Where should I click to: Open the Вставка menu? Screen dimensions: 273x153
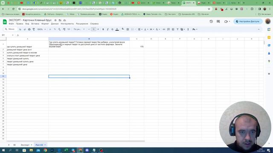[35, 24]
